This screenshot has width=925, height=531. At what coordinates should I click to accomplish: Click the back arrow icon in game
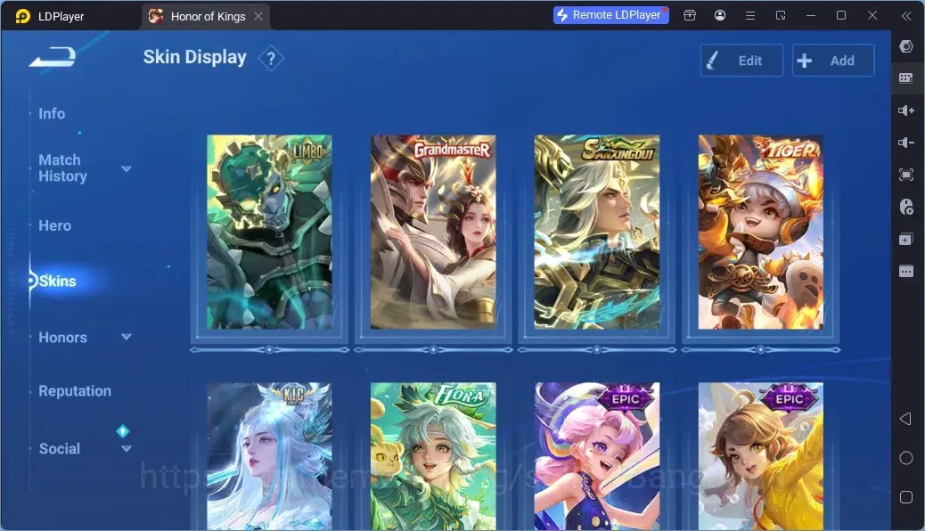[x=53, y=57]
